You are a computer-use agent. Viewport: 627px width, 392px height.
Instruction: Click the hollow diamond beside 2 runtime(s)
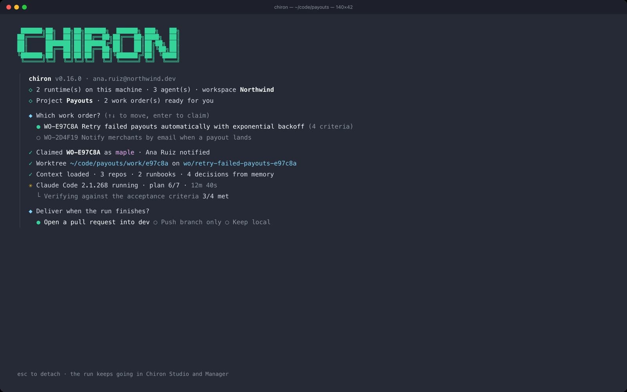[x=31, y=90]
